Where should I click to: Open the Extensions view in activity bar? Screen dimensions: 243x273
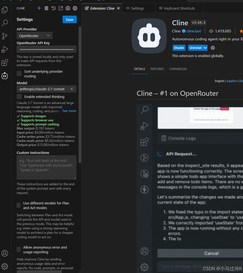click(5, 63)
